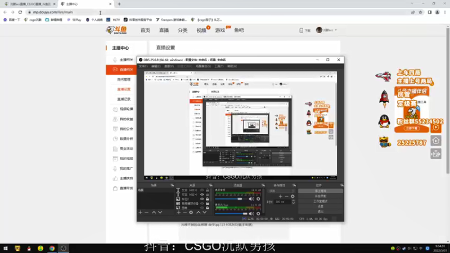Pop out the Controls dock panel icon
This screenshot has width=450, height=253.
click(x=341, y=186)
